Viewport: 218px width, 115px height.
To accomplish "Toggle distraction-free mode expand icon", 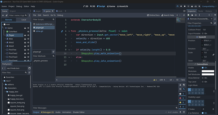I will click(184, 11).
